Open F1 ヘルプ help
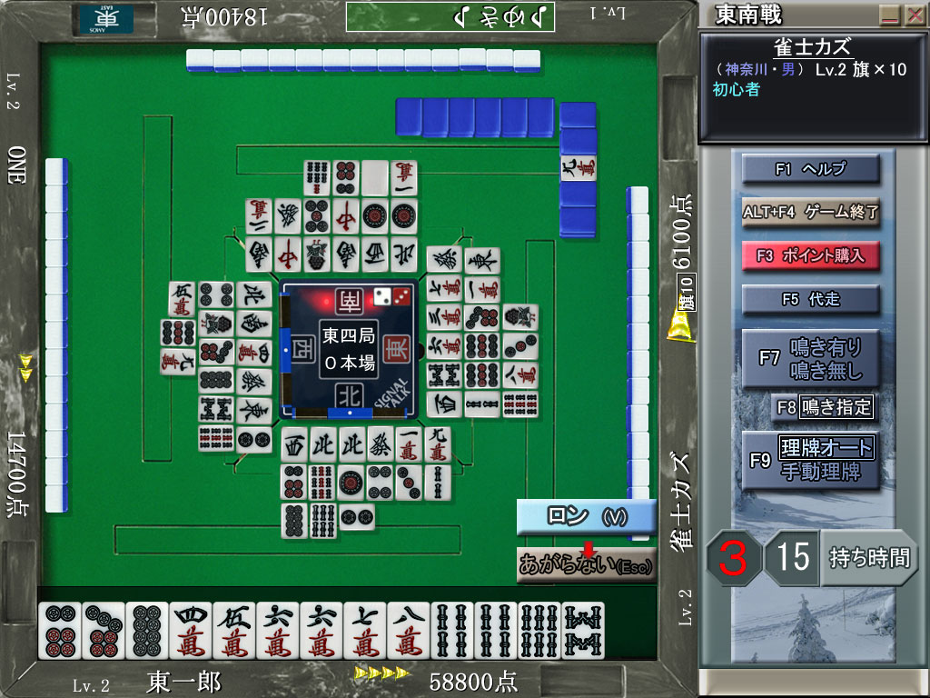 pos(811,169)
